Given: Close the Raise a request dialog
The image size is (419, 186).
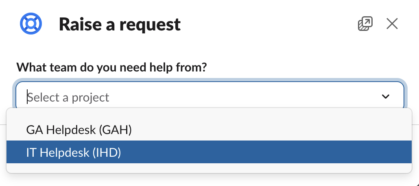Looking at the screenshot, I should (392, 24).
